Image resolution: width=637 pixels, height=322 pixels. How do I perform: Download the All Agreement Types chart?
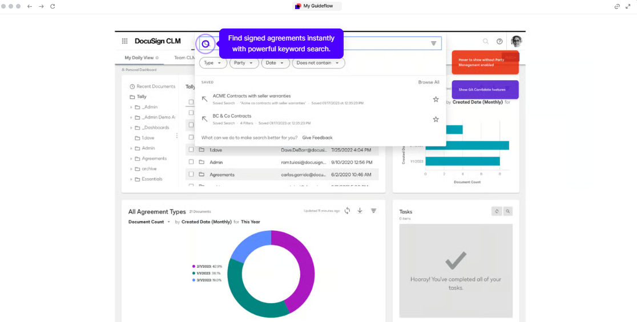[x=360, y=210]
